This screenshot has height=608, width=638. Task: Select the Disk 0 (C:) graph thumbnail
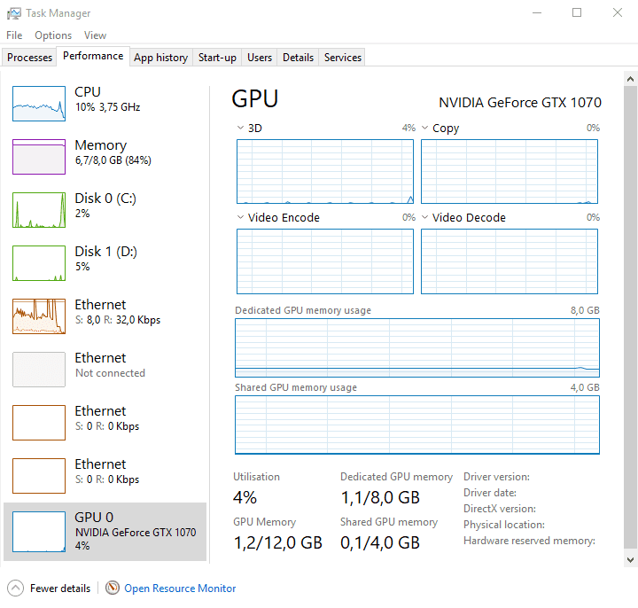pos(39,210)
